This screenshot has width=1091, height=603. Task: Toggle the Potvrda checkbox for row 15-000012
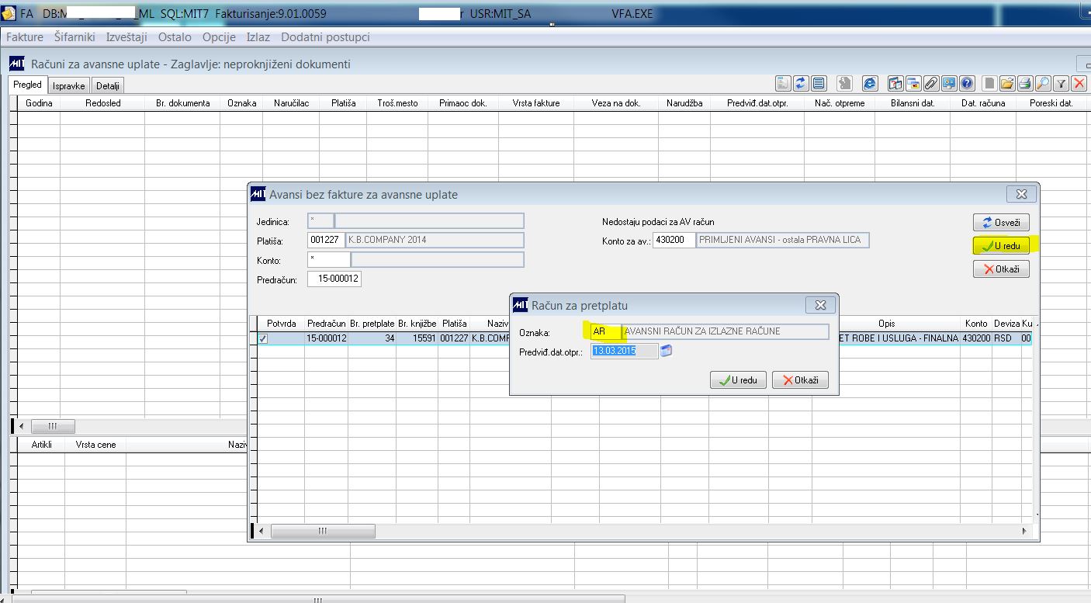263,338
